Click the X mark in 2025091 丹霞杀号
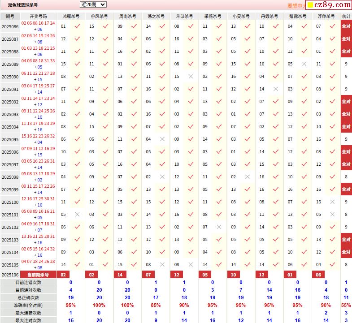Viewport: 352px width, 323px height. [276, 89]
